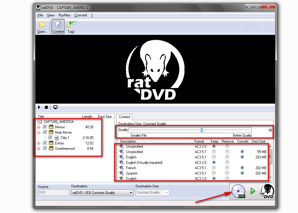Uncheck the Unreferenced checkbox

click(x=45, y=148)
